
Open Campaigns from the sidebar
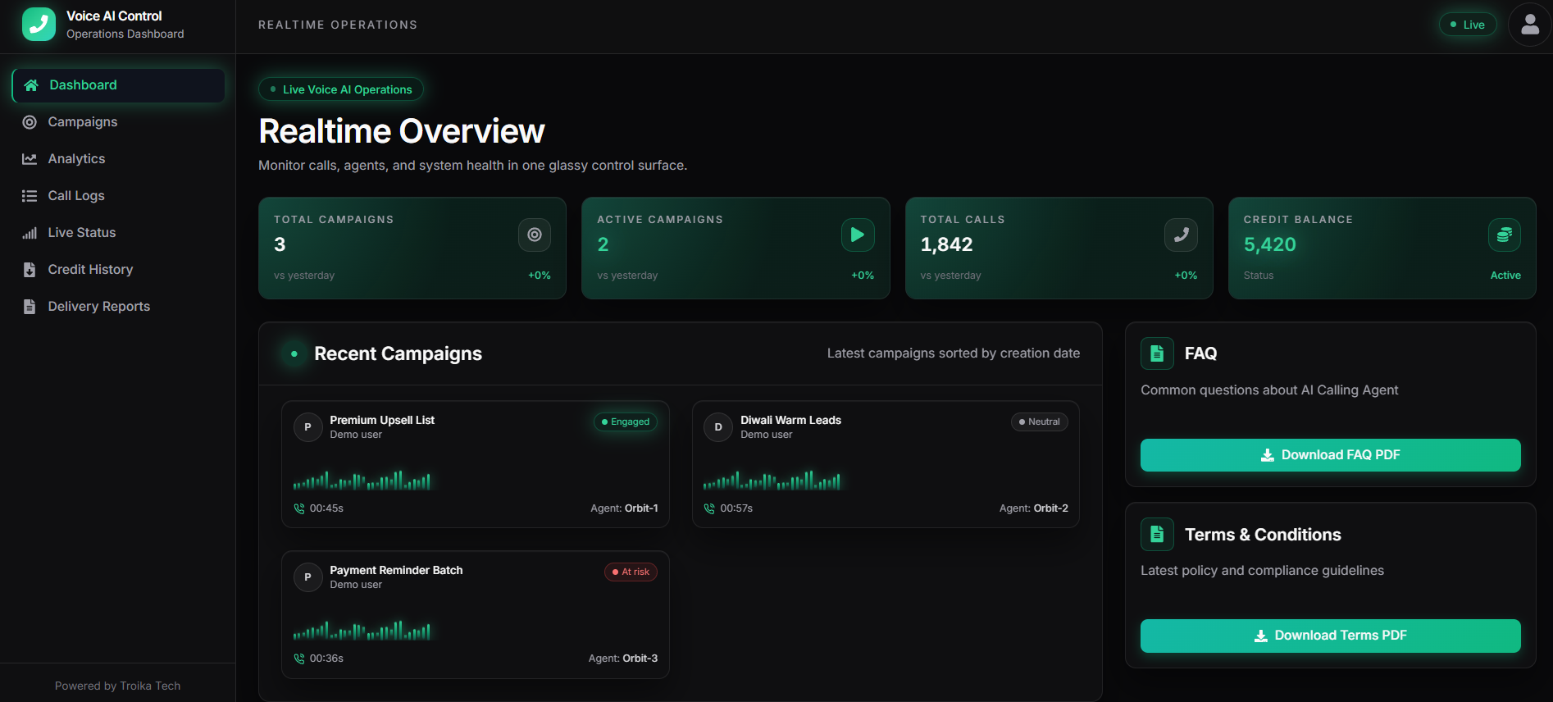pos(82,122)
